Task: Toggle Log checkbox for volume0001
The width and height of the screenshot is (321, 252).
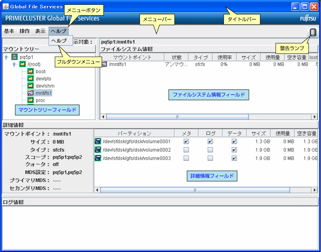Action: pos(210,142)
